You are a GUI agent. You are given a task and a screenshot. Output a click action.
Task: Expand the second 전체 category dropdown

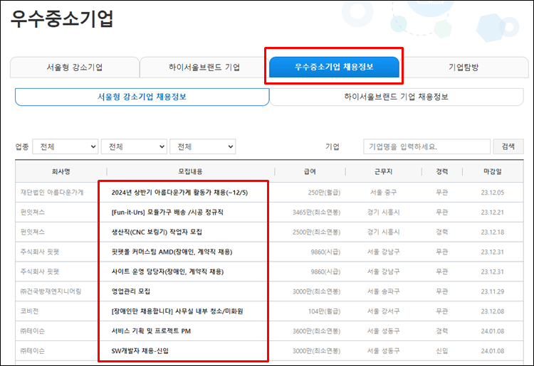133,146
